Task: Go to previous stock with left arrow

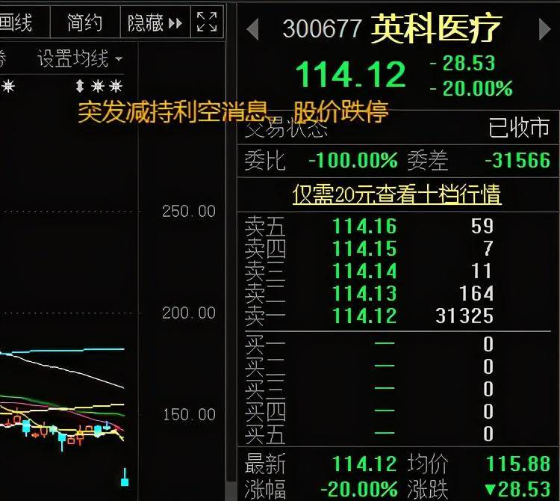Action: (x=253, y=29)
